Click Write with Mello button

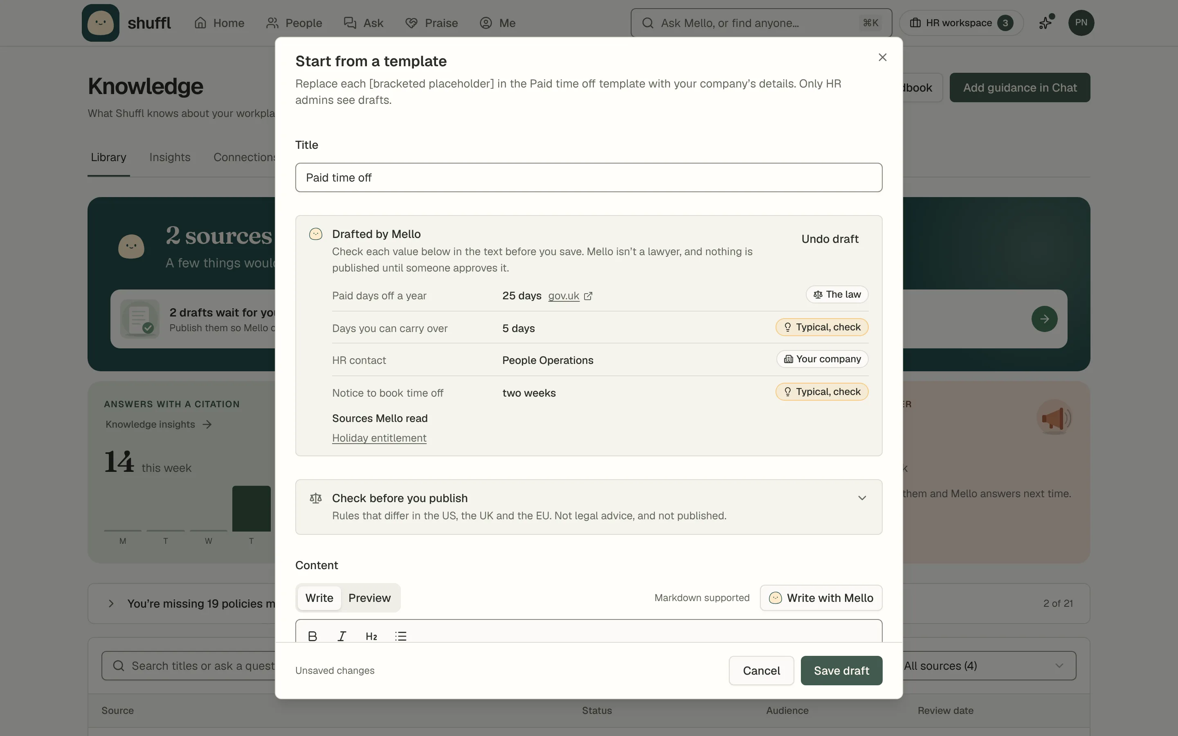click(821, 598)
